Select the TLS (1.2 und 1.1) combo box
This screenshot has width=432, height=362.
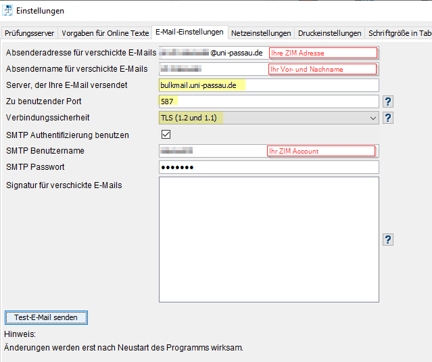[x=269, y=118]
